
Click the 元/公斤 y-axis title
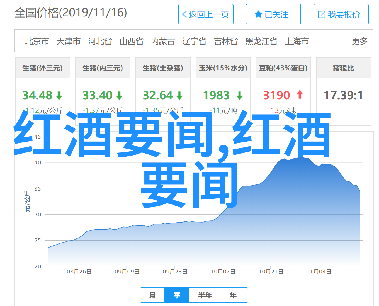[x=27, y=201]
